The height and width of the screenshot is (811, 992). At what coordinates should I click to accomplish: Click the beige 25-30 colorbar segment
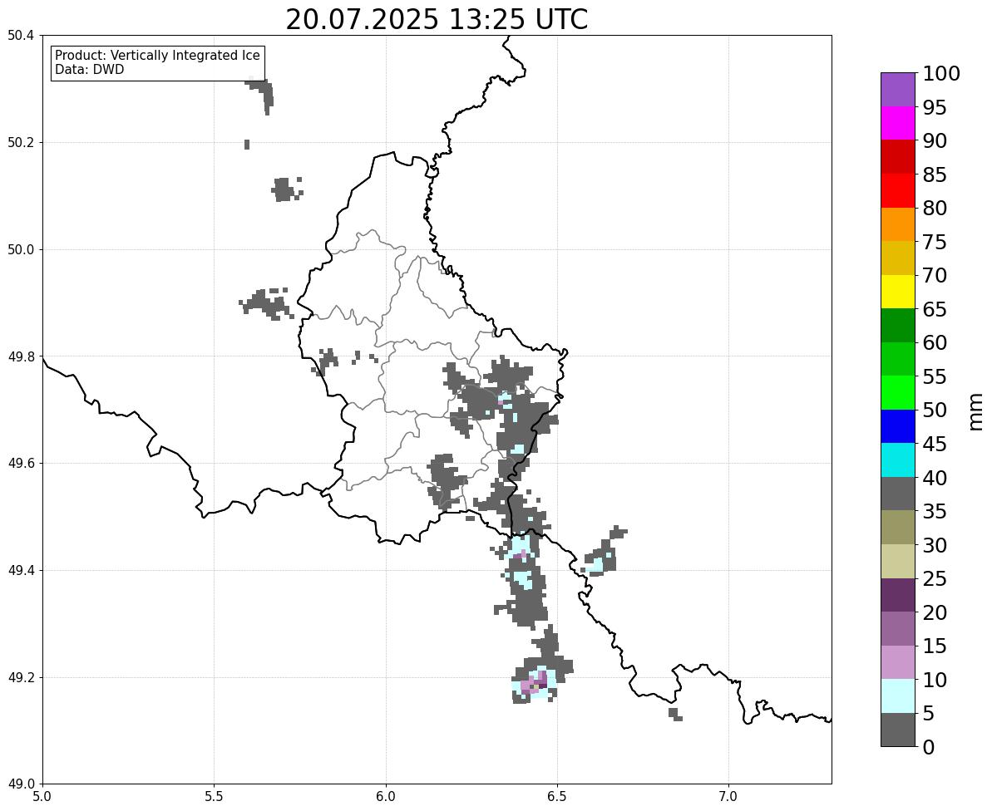[x=898, y=562]
